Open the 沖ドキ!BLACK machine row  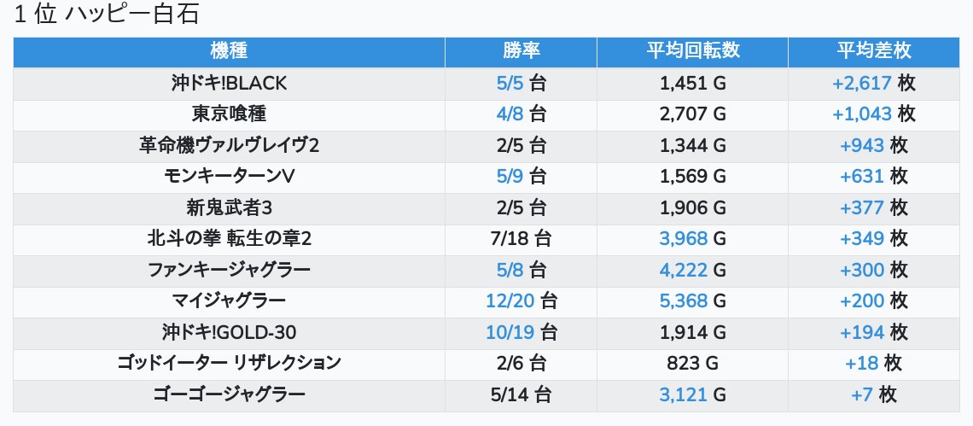pos(229,83)
